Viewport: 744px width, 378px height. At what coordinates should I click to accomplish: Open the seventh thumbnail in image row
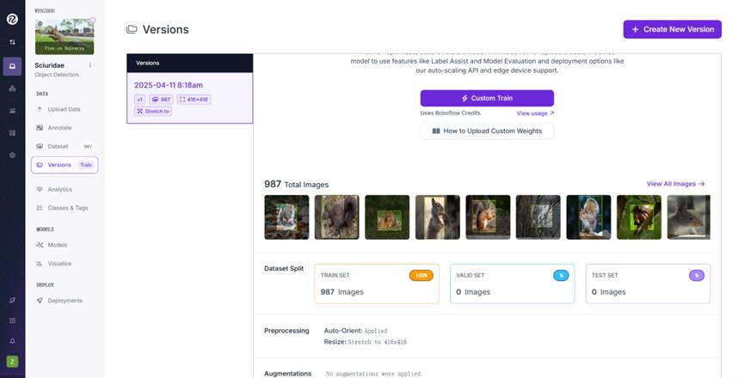(x=588, y=217)
